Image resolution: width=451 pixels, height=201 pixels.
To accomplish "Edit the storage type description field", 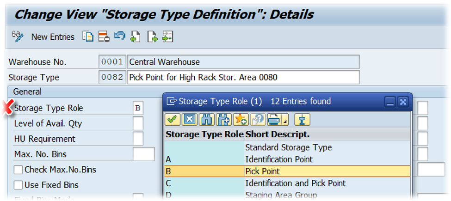I will pos(243,77).
